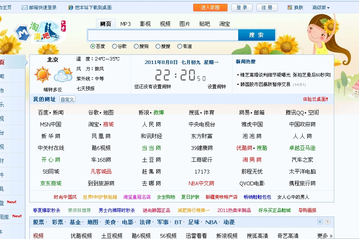The height and width of the screenshot is (239, 359).
Task: Switch to the 视频 search tab
Action: click(x=165, y=24)
